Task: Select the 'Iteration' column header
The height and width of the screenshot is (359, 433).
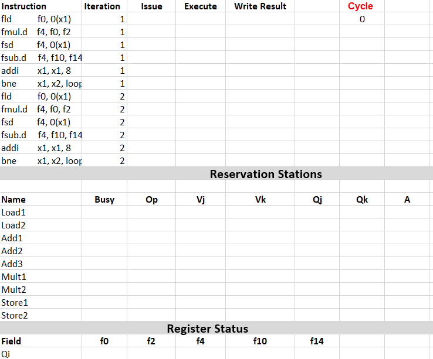Action: [x=104, y=6]
